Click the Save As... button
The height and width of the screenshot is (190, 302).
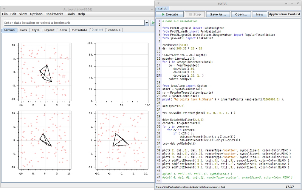pos(218,14)
